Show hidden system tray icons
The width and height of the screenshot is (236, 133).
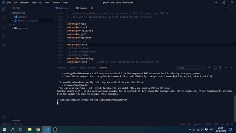(190, 130)
